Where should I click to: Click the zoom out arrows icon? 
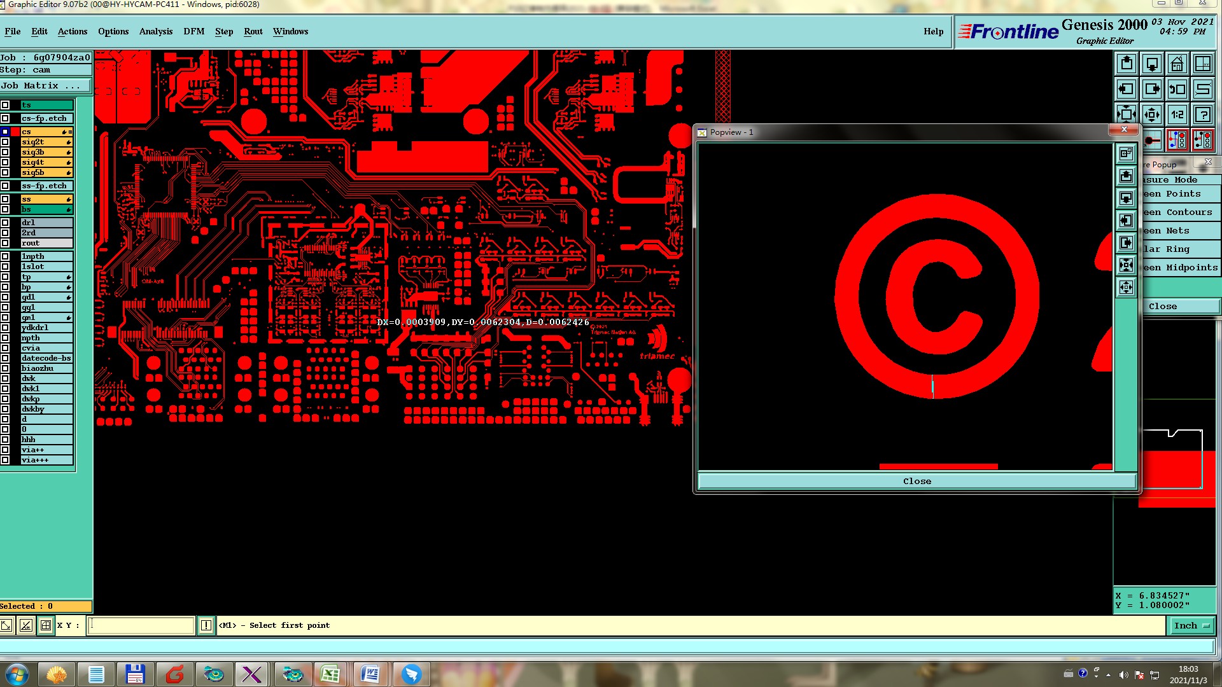(x=1127, y=114)
